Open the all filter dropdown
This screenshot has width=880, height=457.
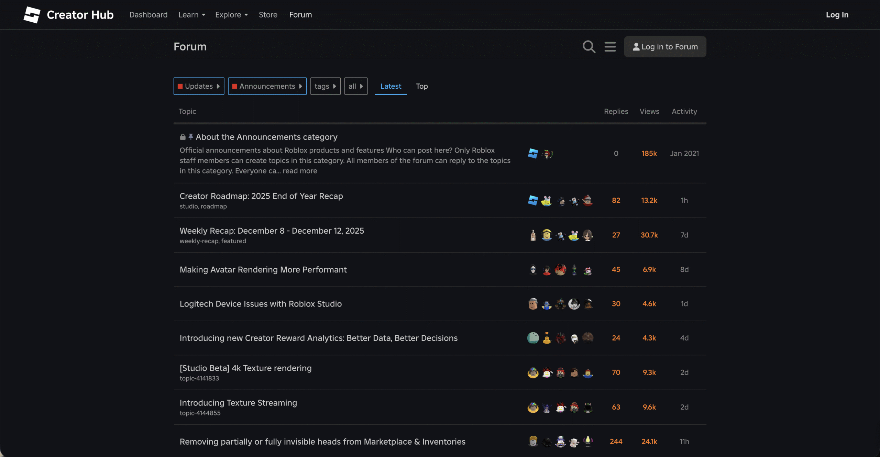pos(356,86)
